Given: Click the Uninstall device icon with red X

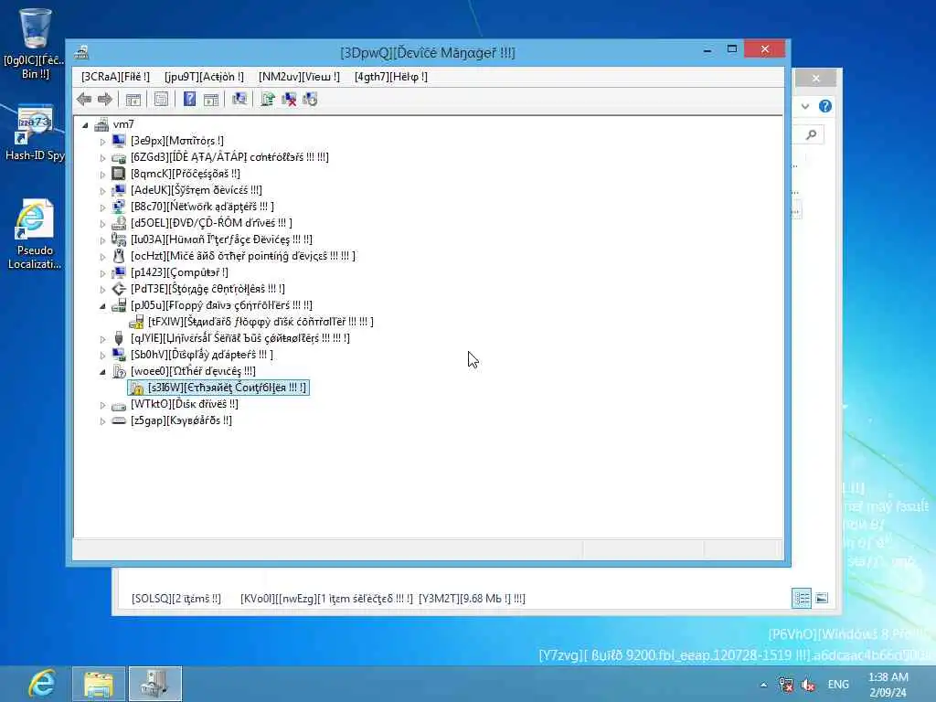Looking at the screenshot, I should tap(289, 100).
